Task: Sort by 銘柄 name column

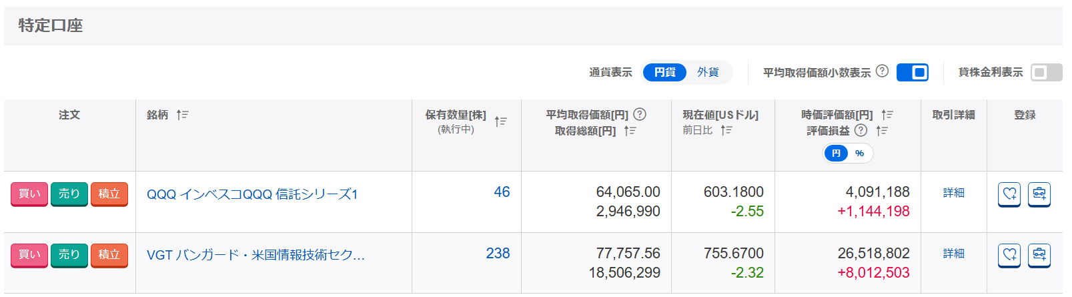Action: point(182,115)
